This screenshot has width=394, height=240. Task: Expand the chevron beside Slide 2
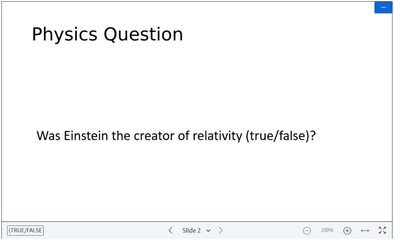coord(208,231)
